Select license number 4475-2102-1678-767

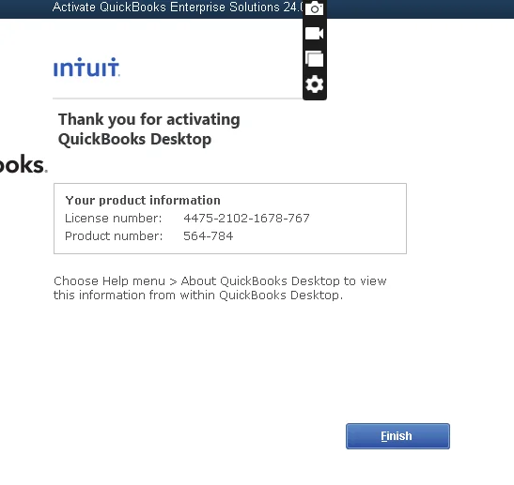click(x=246, y=219)
